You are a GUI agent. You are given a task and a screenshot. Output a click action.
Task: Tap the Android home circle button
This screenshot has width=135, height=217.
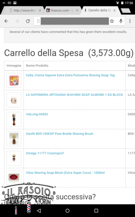pos(68,210)
